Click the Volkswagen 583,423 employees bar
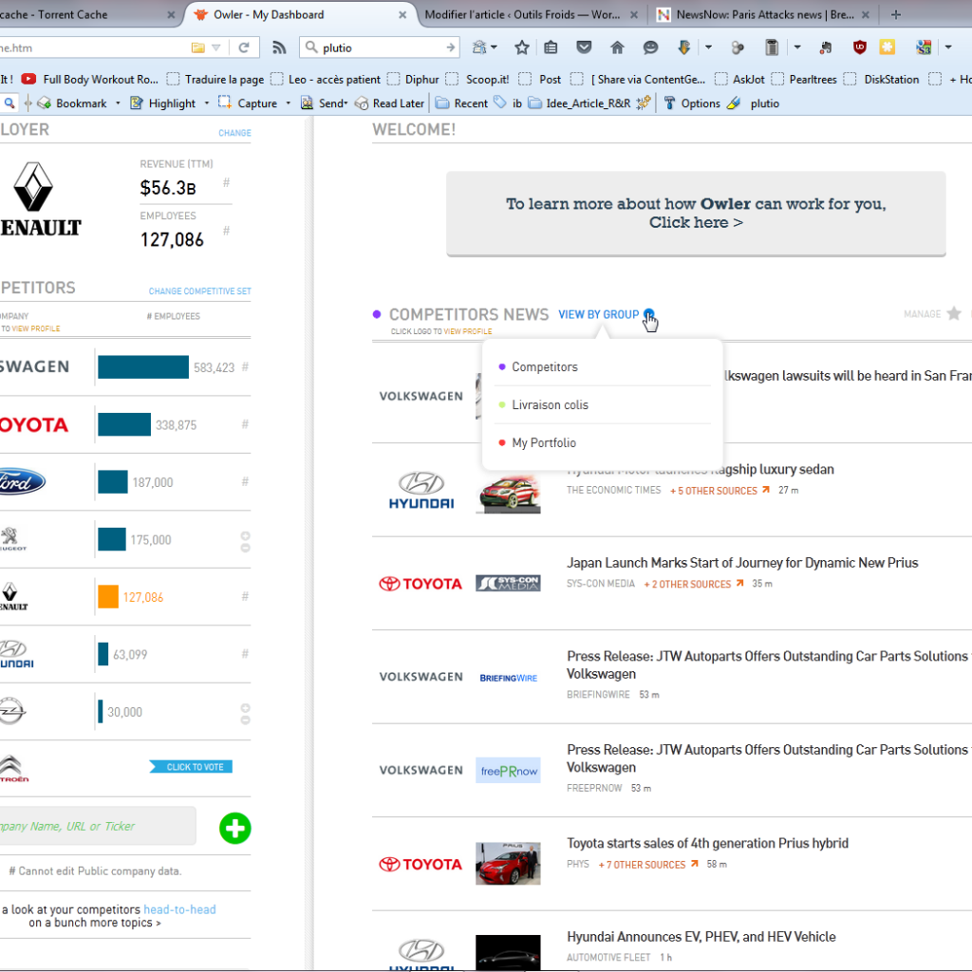 click(143, 367)
